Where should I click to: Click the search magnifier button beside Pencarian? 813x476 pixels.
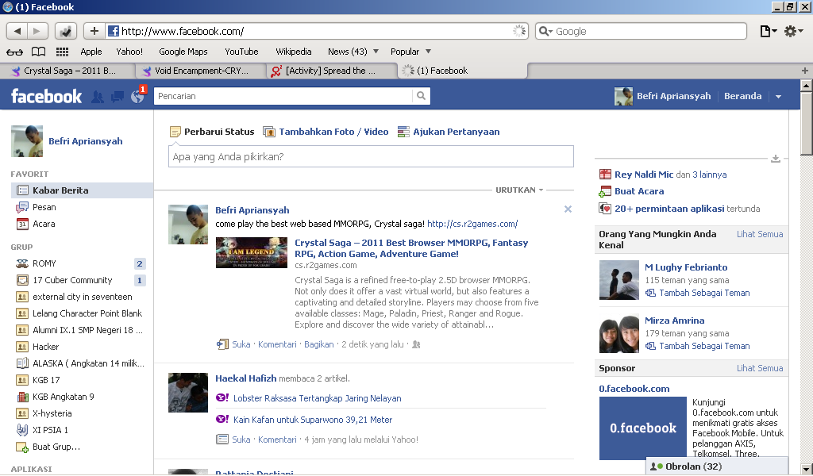[421, 96]
